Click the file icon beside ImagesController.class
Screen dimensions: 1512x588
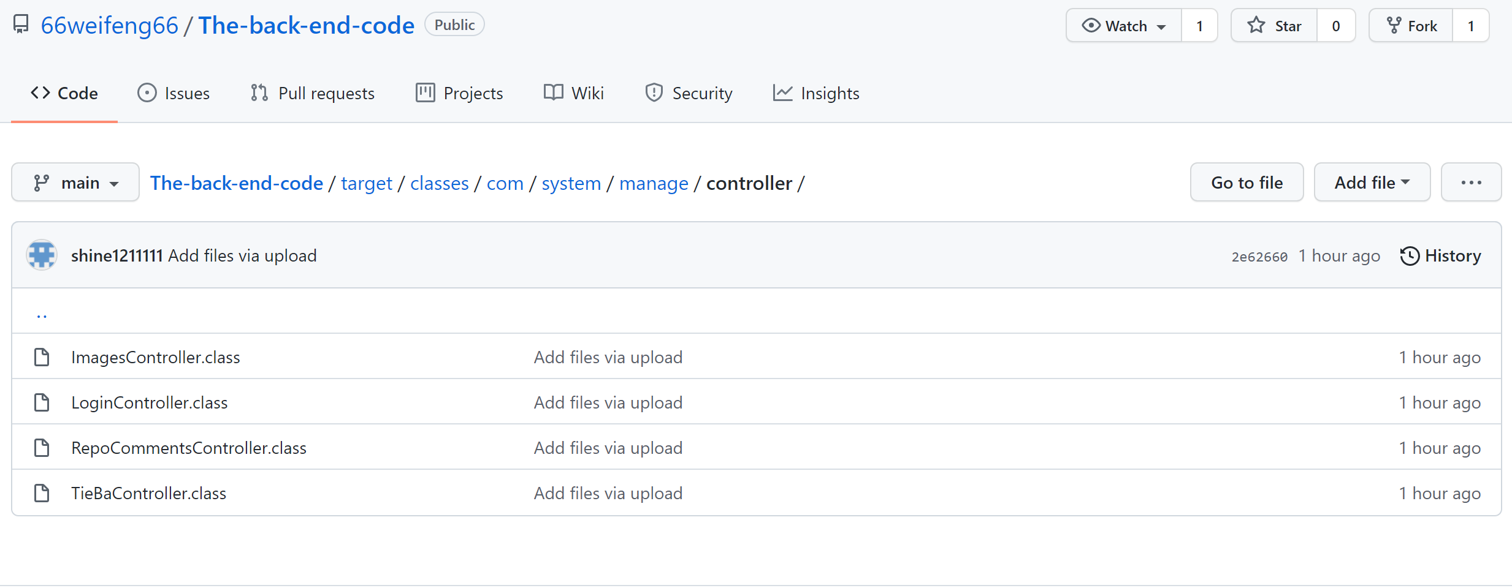point(42,356)
